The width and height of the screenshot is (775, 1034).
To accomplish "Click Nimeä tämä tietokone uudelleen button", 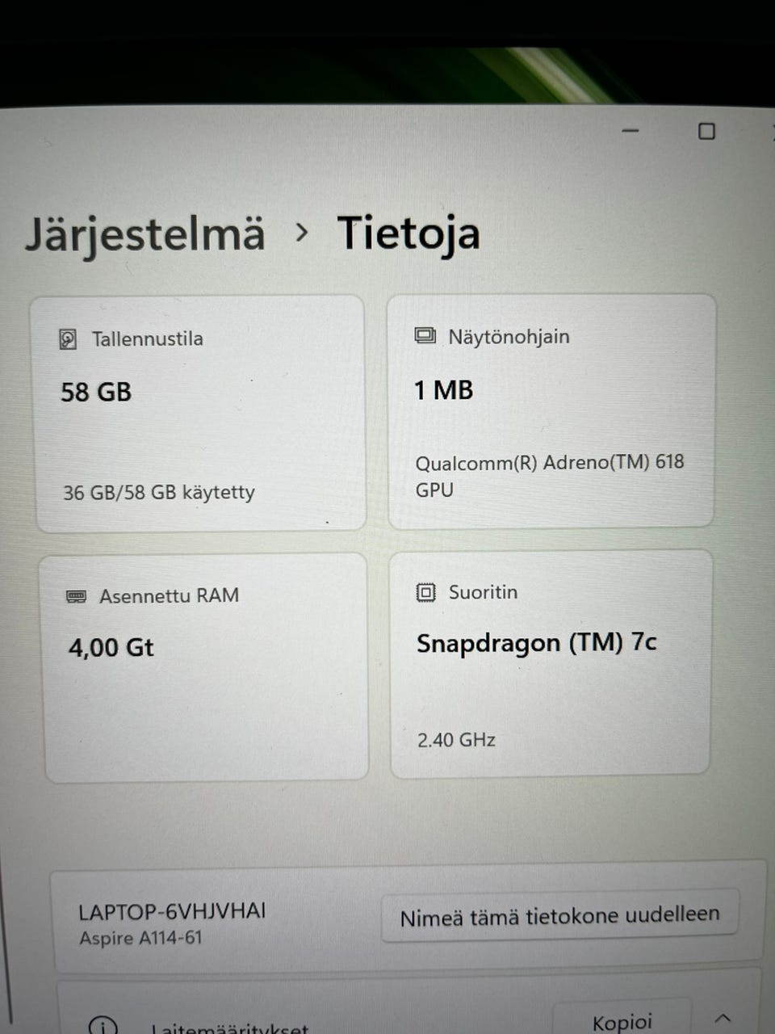I will coord(559,915).
